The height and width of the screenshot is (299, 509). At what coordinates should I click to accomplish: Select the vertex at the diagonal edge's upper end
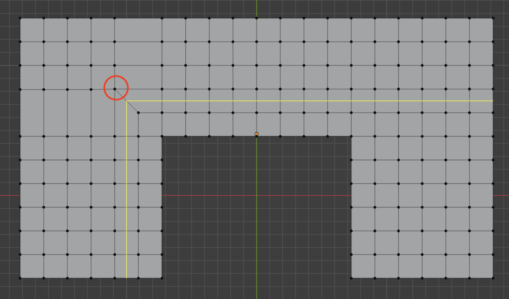coord(115,89)
